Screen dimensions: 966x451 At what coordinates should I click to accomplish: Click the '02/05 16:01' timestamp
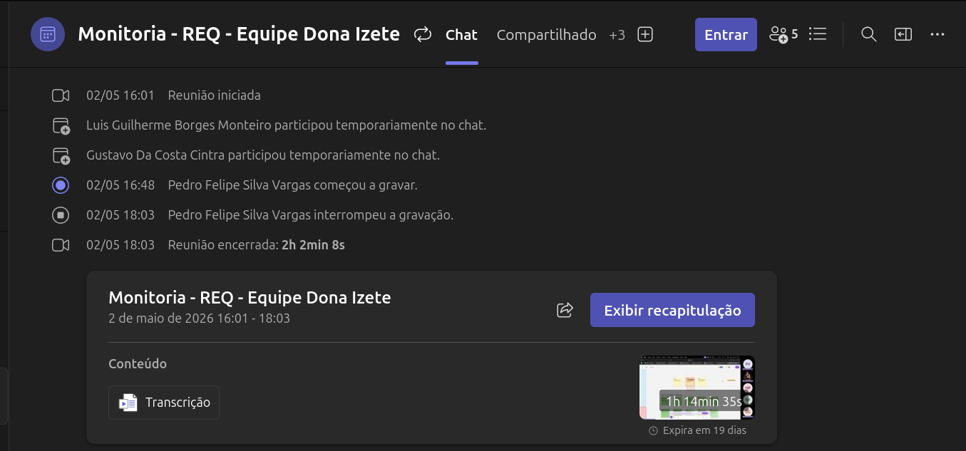tap(120, 95)
